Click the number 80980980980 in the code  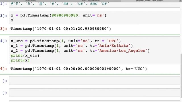65,15
